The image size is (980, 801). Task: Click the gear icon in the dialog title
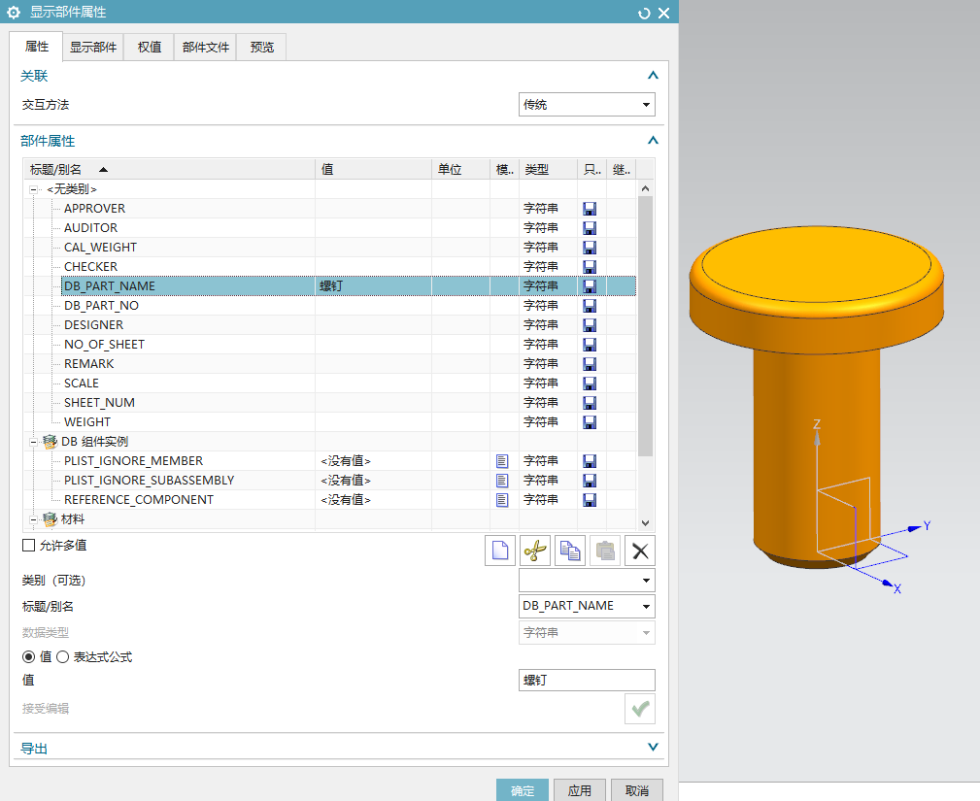pos(14,13)
